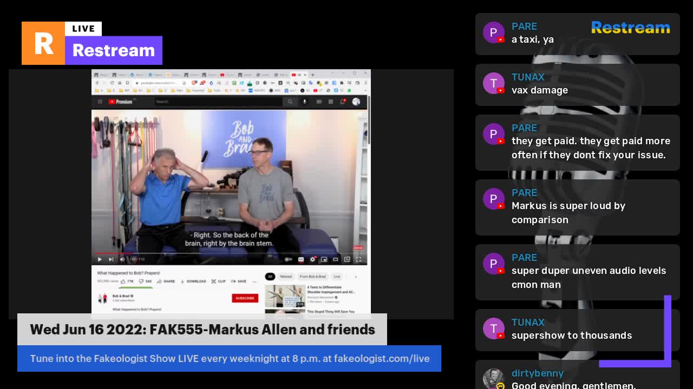The image size is (693, 389).
Task: Focus the YouTube search field
Action: coord(218,102)
